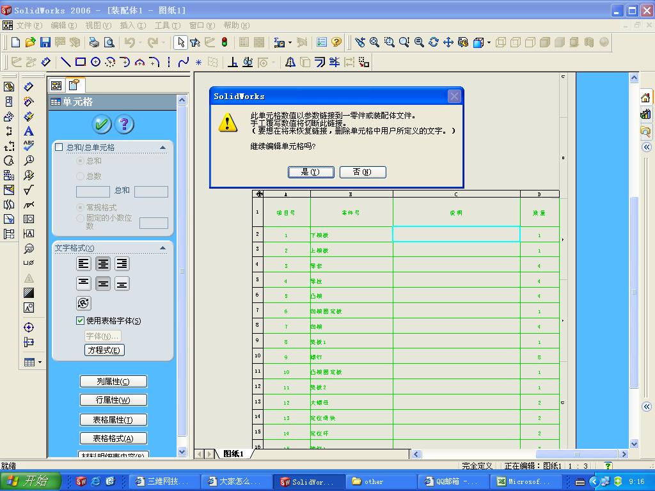Screen dimensions: 655x491
Task: Click the Rotate View icon
Action: click(x=434, y=42)
